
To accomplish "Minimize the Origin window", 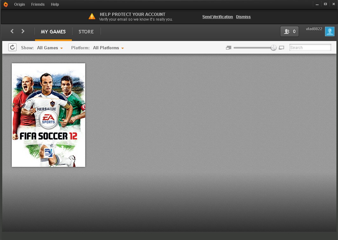I will (x=317, y=4).
